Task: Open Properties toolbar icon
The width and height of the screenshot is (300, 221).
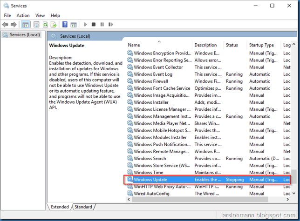Action: coord(36,25)
